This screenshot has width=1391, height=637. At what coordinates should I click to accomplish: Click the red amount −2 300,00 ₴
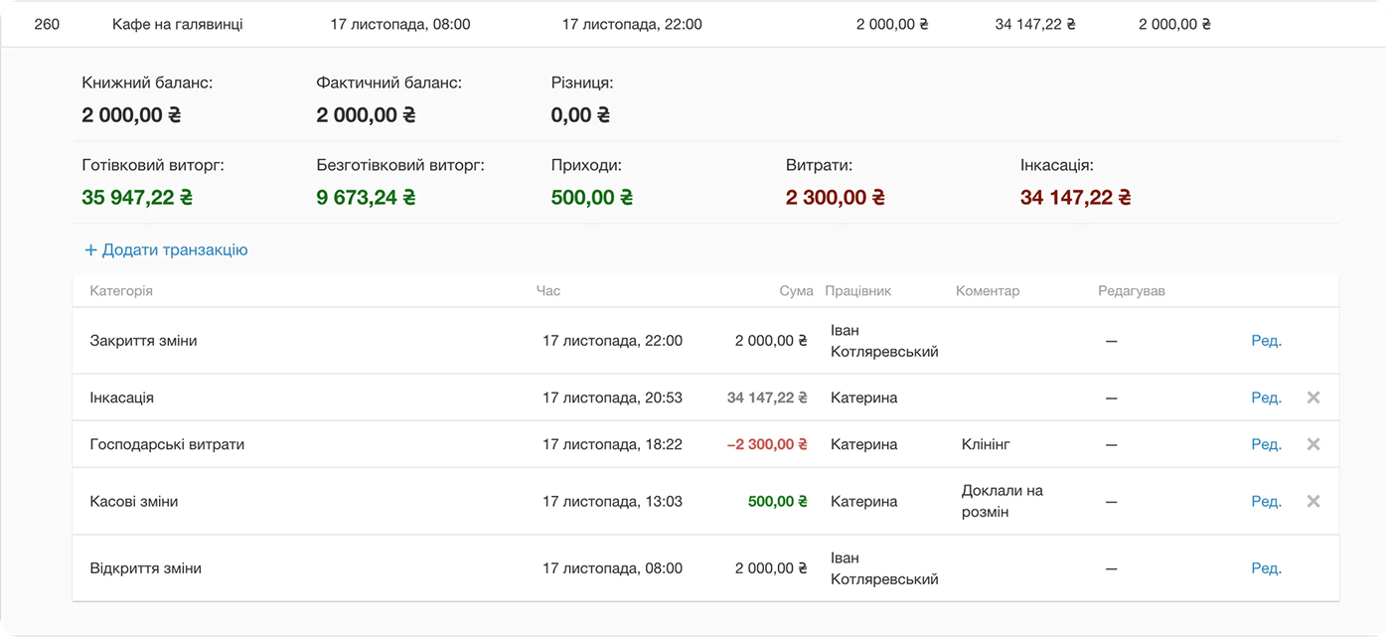767,444
